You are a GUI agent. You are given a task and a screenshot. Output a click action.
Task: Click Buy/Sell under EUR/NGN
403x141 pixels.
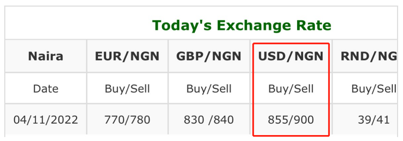pos(127,89)
